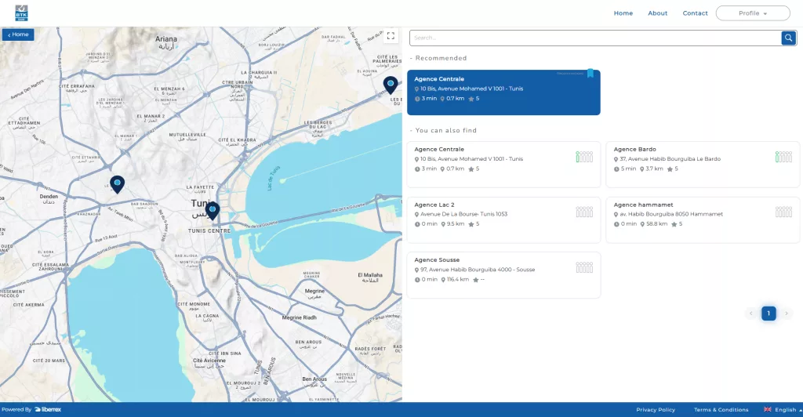Click the star rating icon on Agence Bardo
This screenshot has height=417, width=803.
point(670,169)
